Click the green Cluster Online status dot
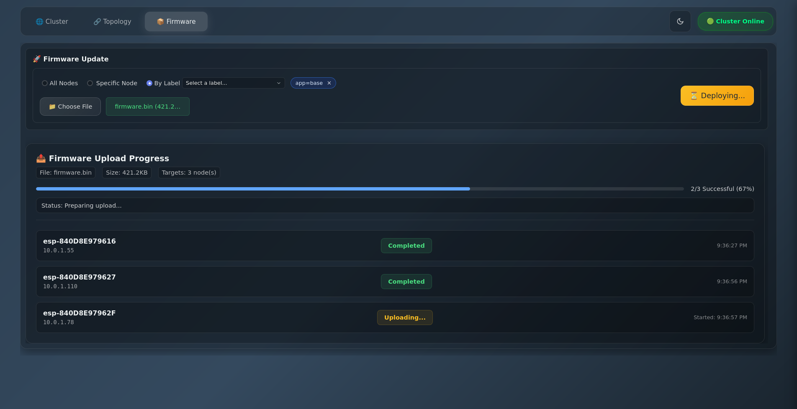Screen dimensions: 797x409 click(x=710, y=21)
